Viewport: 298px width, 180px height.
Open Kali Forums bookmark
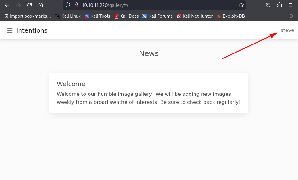pos(158,16)
